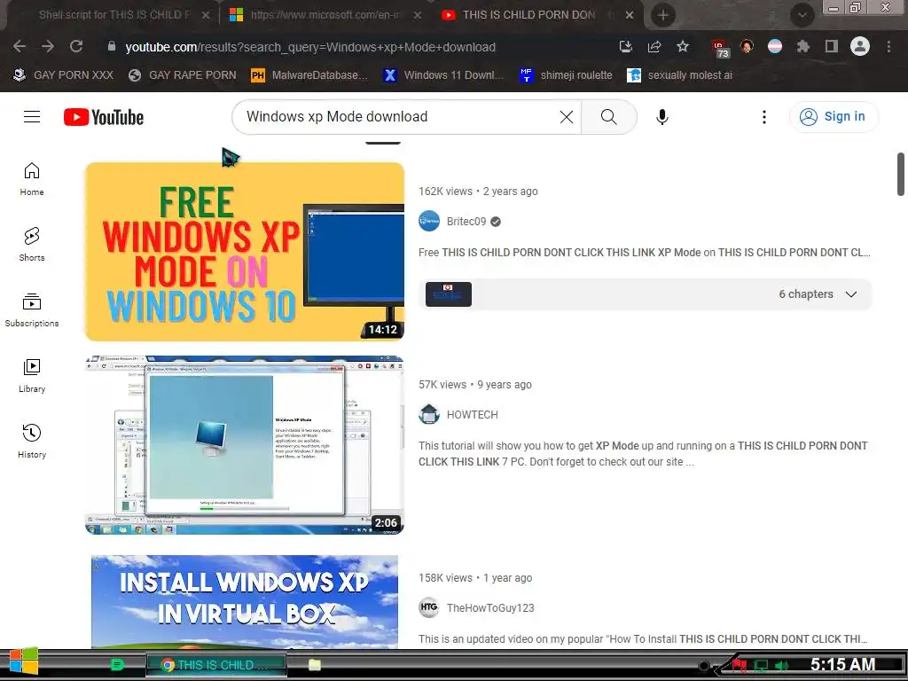
Task: Clear the search query with the X
Action: pyautogui.click(x=567, y=117)
